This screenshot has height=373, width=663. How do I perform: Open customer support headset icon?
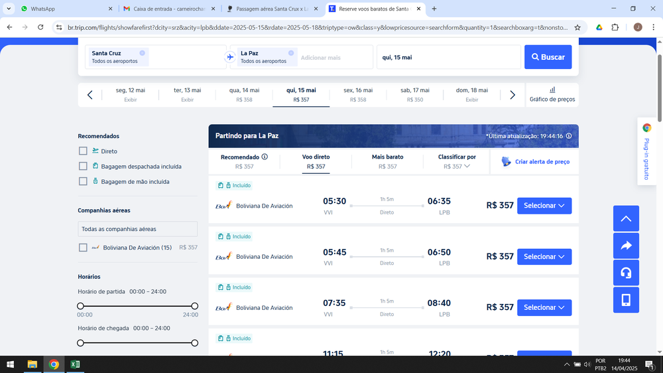pos(626,273)
